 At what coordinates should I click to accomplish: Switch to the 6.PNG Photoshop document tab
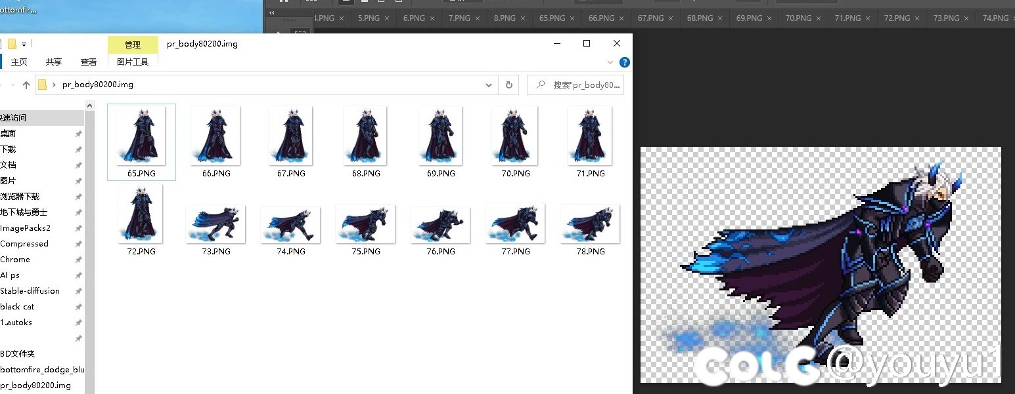[x=414, y=18]
